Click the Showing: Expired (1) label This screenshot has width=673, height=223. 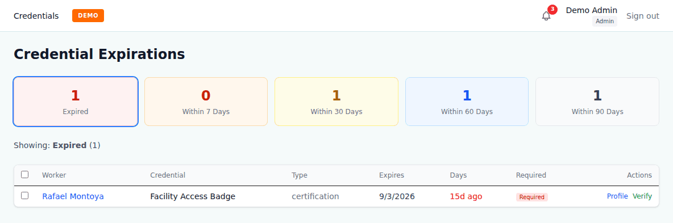[57, 145]
